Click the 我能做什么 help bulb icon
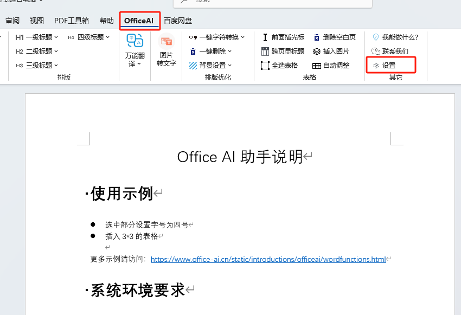Viewport: 461px width, 315px height. (x=375, y=37)
